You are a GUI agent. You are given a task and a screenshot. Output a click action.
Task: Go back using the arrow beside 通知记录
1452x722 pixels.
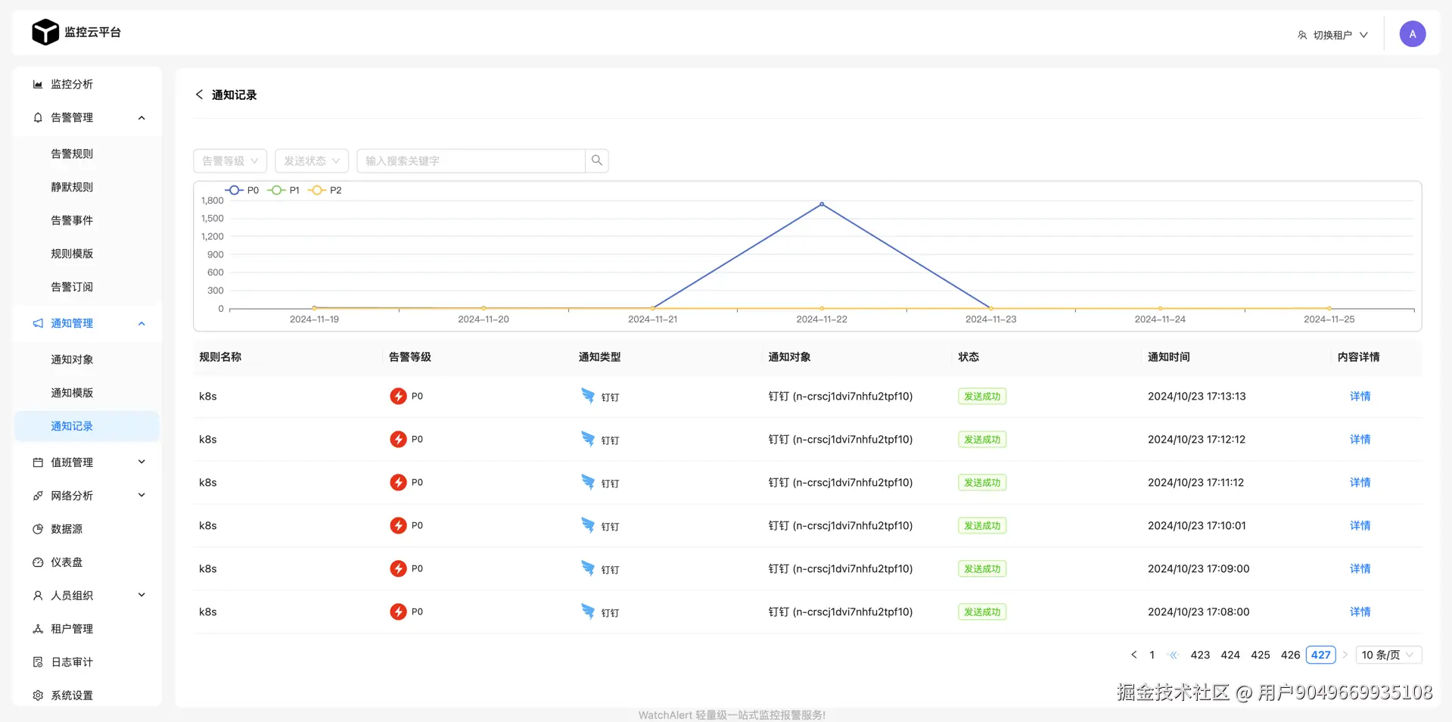pyautogui.click(x=199, y=95)
